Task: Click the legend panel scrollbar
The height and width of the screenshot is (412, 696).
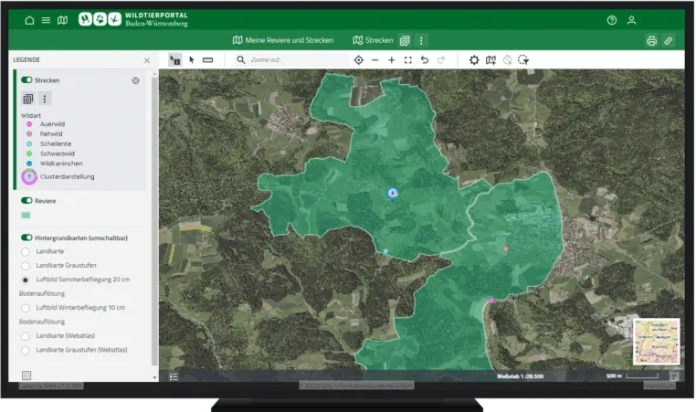Action: [154, 222]
